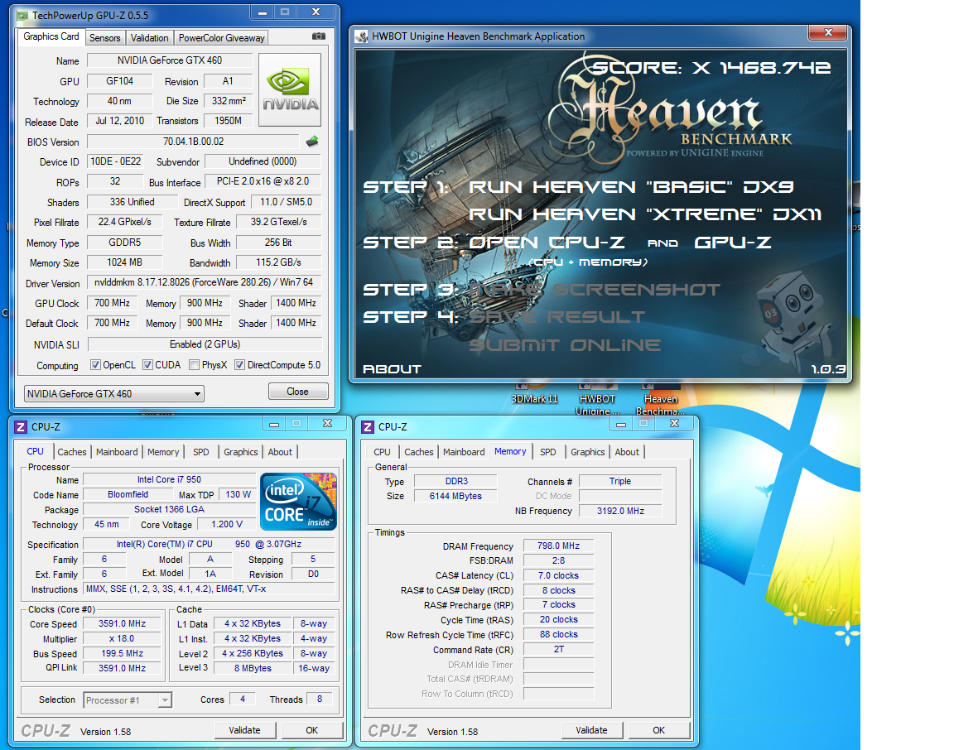Click Validate in right CPU-Z window
This screenshot has height=750, width=954.
591,730
